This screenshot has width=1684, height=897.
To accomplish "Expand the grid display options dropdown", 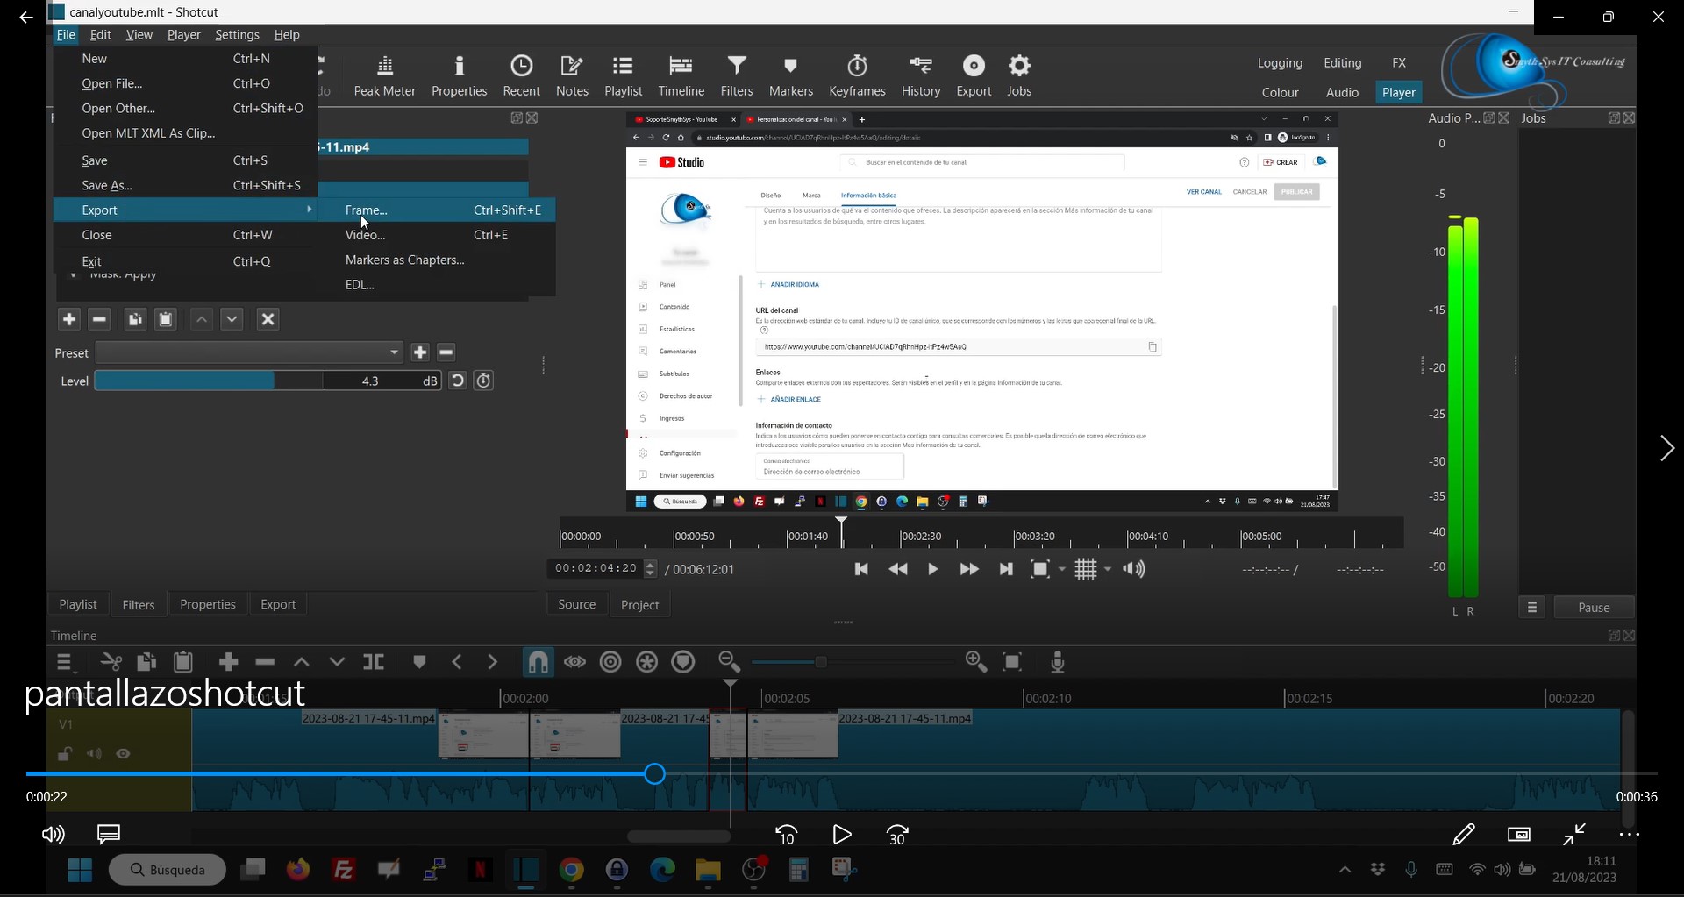I will click(1108, 570).
